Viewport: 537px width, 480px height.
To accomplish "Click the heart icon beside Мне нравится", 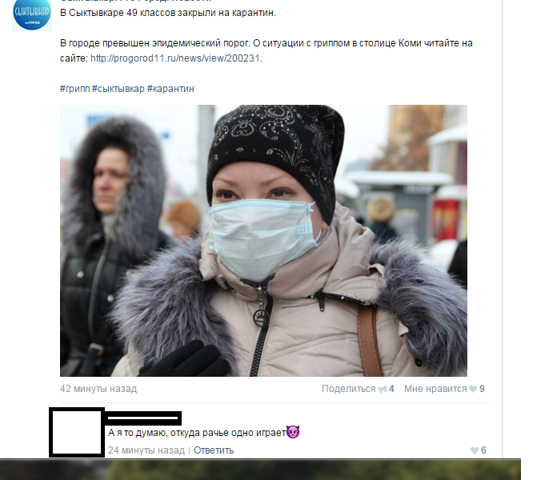I will coord(473,389).
